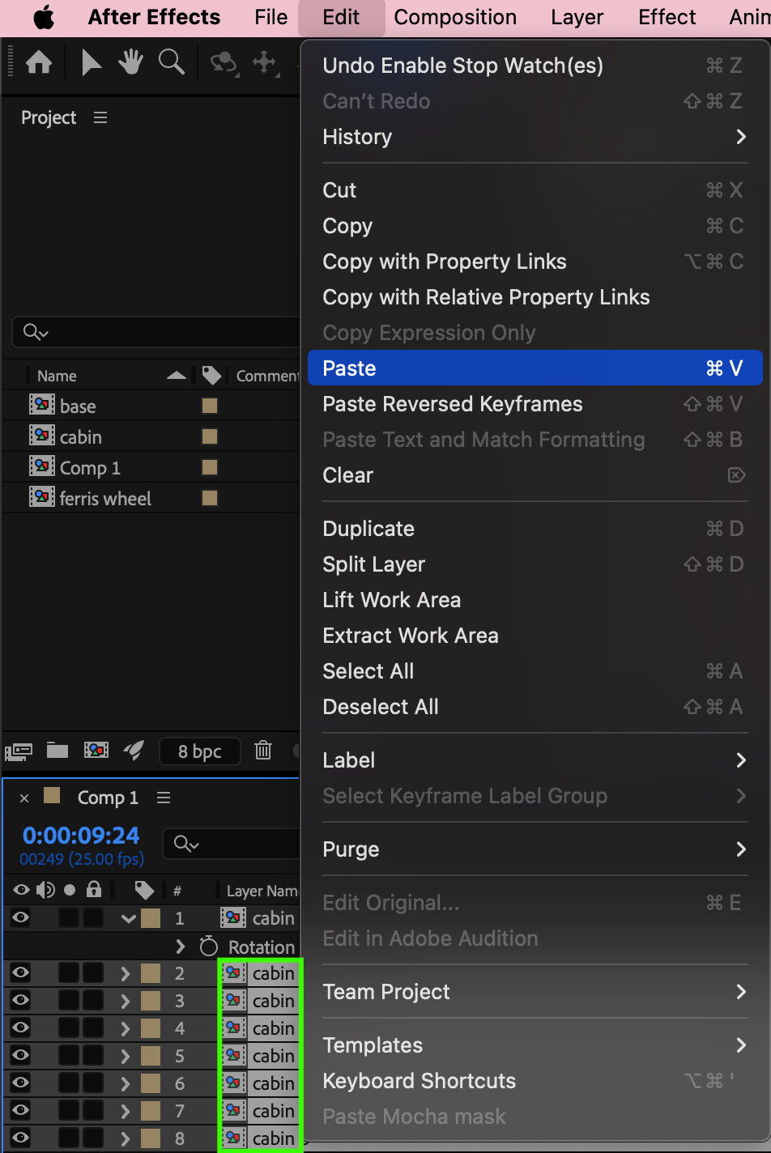Click the label color swatch for base
Screen dimensions: 771x1153
[x=210, y=406]
